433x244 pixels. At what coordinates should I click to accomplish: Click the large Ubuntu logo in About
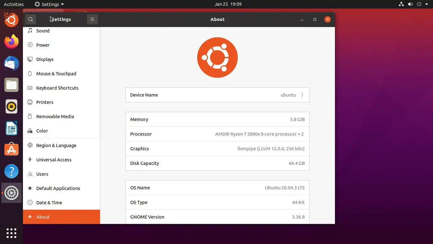pyautogui.click(x=217, y=58)
